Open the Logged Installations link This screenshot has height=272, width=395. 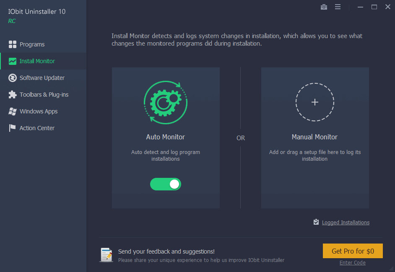346,223
